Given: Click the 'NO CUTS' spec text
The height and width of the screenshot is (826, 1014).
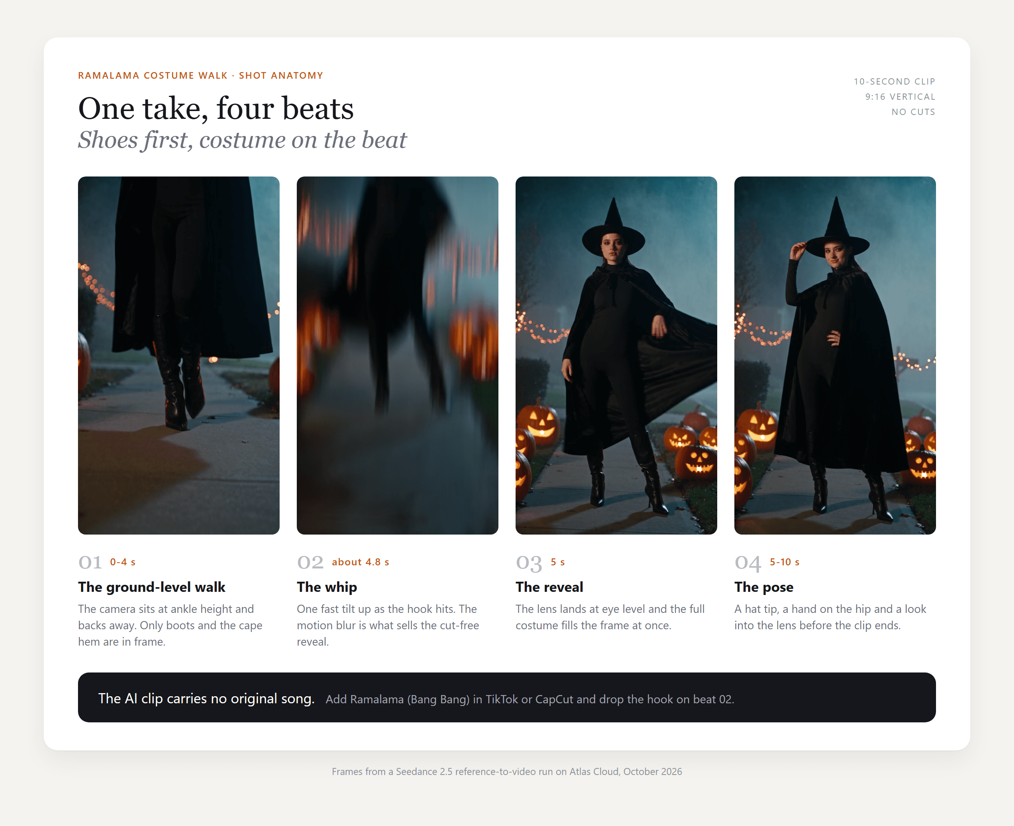Looking at the screenshot, I should [x=913, y=112].
